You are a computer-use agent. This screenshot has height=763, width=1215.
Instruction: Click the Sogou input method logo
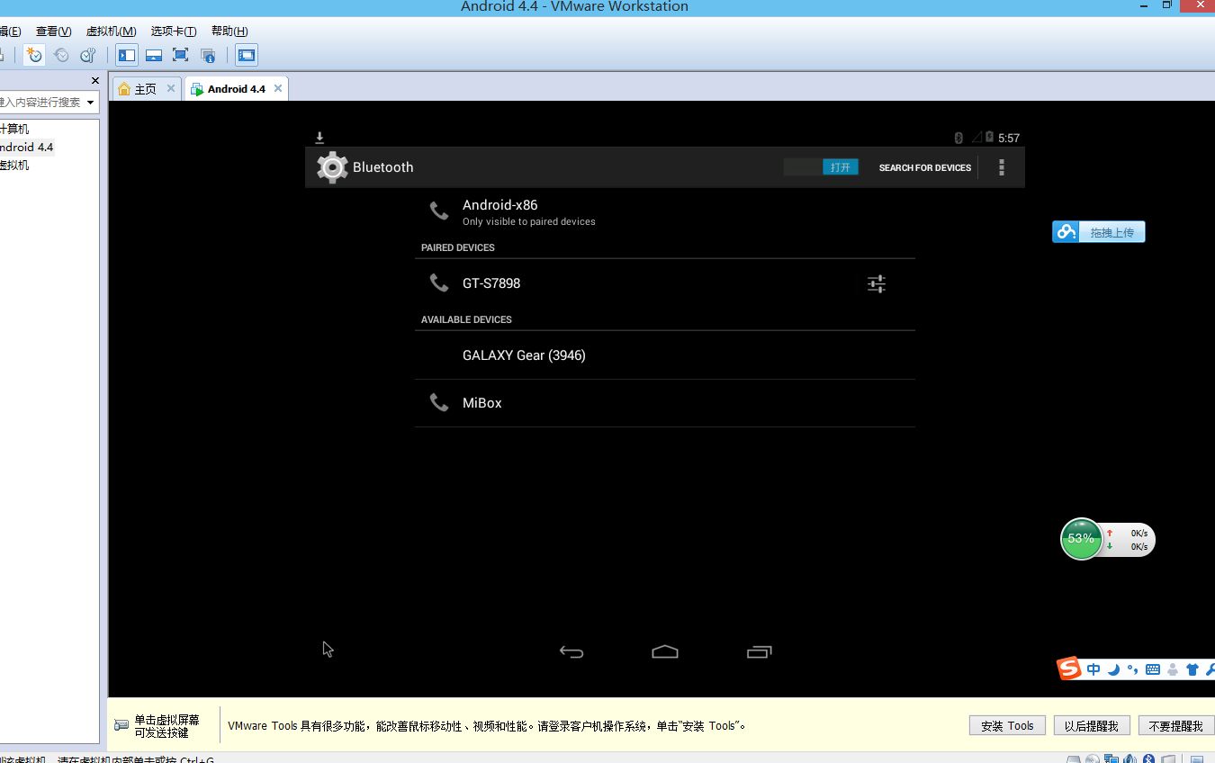click(x=1069, y=669)
